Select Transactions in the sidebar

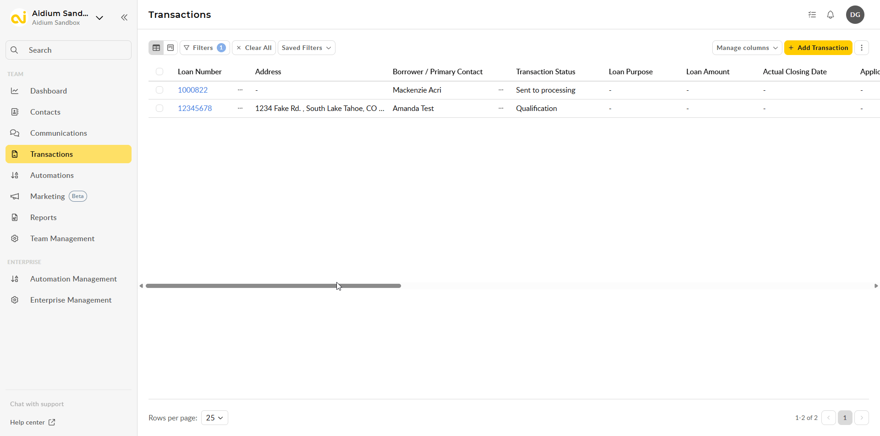[x=69, y=154]
